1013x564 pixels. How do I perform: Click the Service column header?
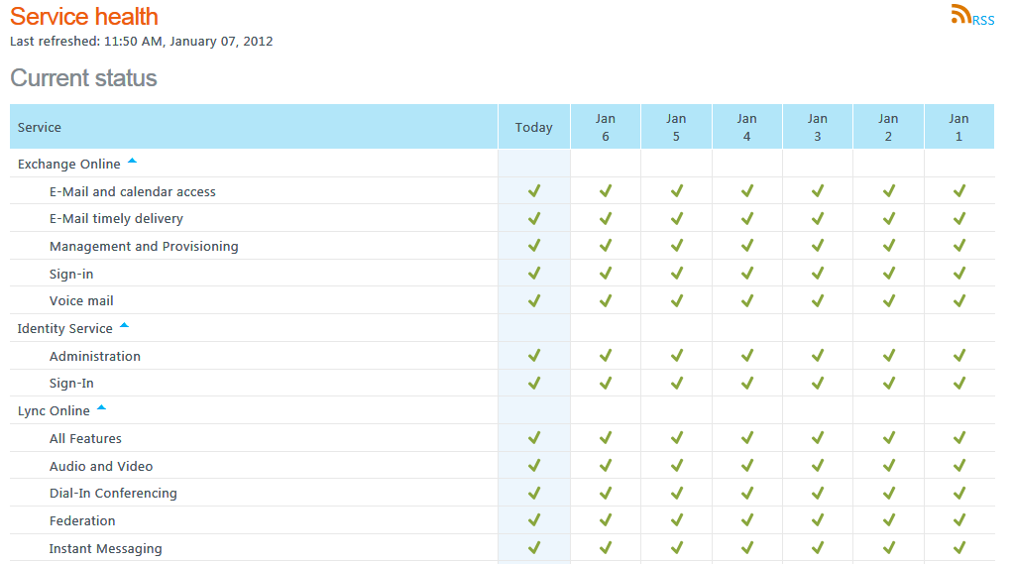click(x=254, y=127)
